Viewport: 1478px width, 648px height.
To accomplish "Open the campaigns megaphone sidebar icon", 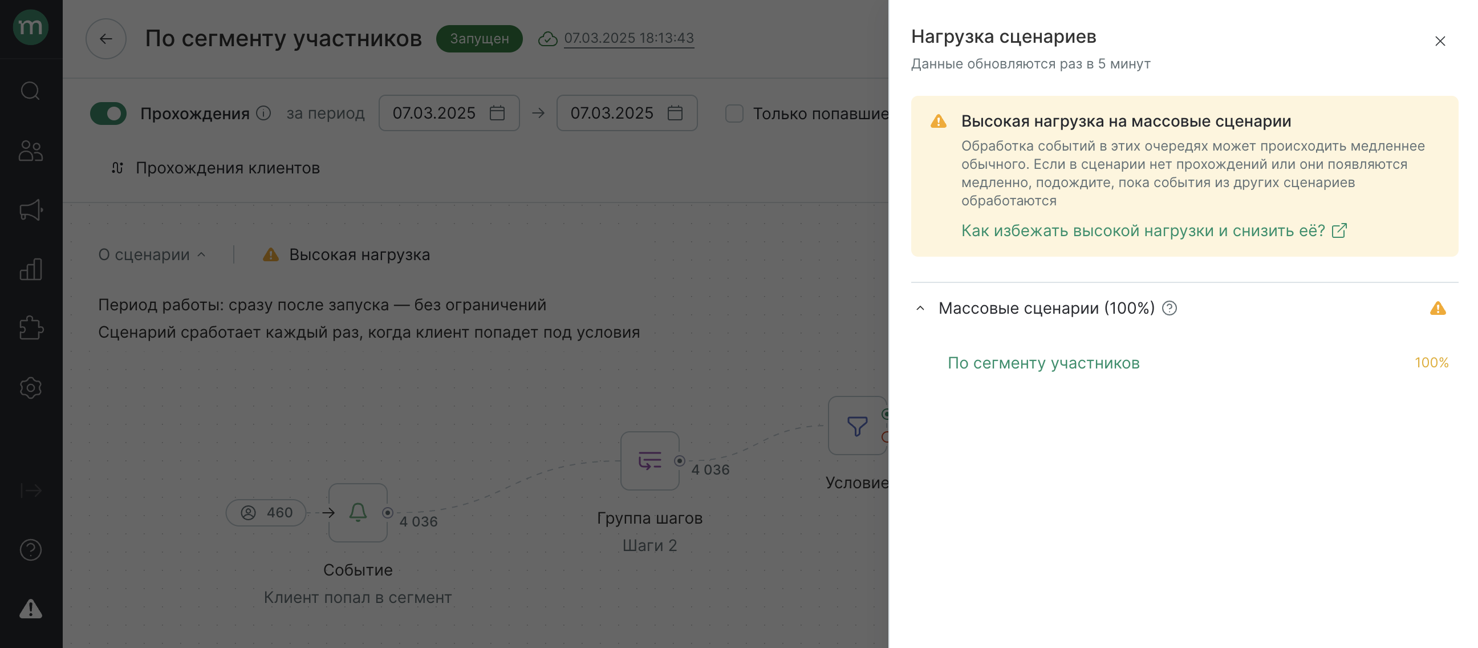I will [30, 210].
